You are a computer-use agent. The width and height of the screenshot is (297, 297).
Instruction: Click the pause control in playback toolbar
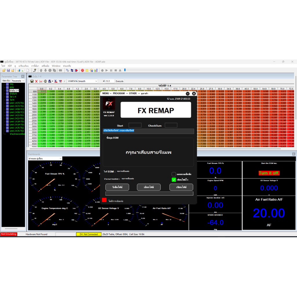click(111, 70)
